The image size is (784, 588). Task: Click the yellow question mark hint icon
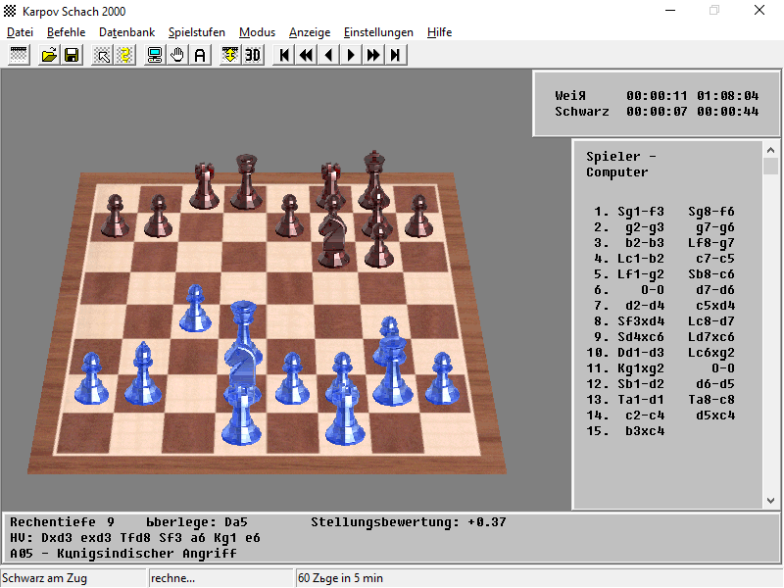click(x=124, y=55)
